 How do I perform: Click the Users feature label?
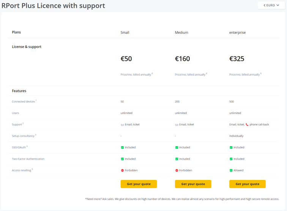point(15,113)
